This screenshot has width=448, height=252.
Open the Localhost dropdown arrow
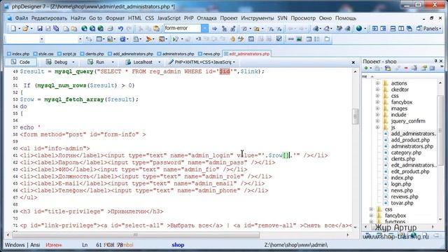(159, 62)
